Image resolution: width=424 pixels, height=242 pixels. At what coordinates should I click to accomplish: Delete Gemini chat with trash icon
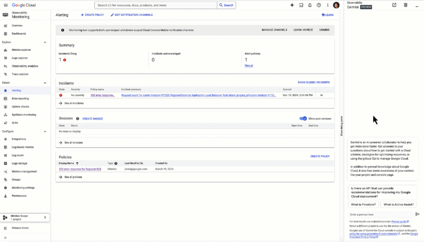pos(405,5)
